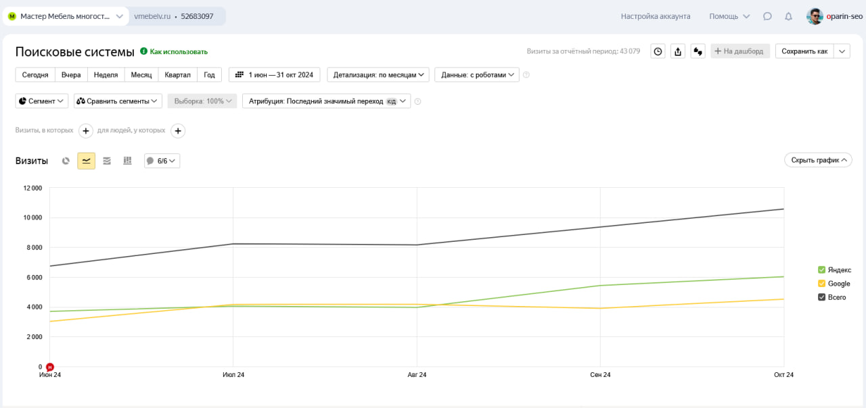Viewport: 866px width, 408px height.
Task: Toggle the Яндекс series checkbox in legend
Action: point(822,270)
